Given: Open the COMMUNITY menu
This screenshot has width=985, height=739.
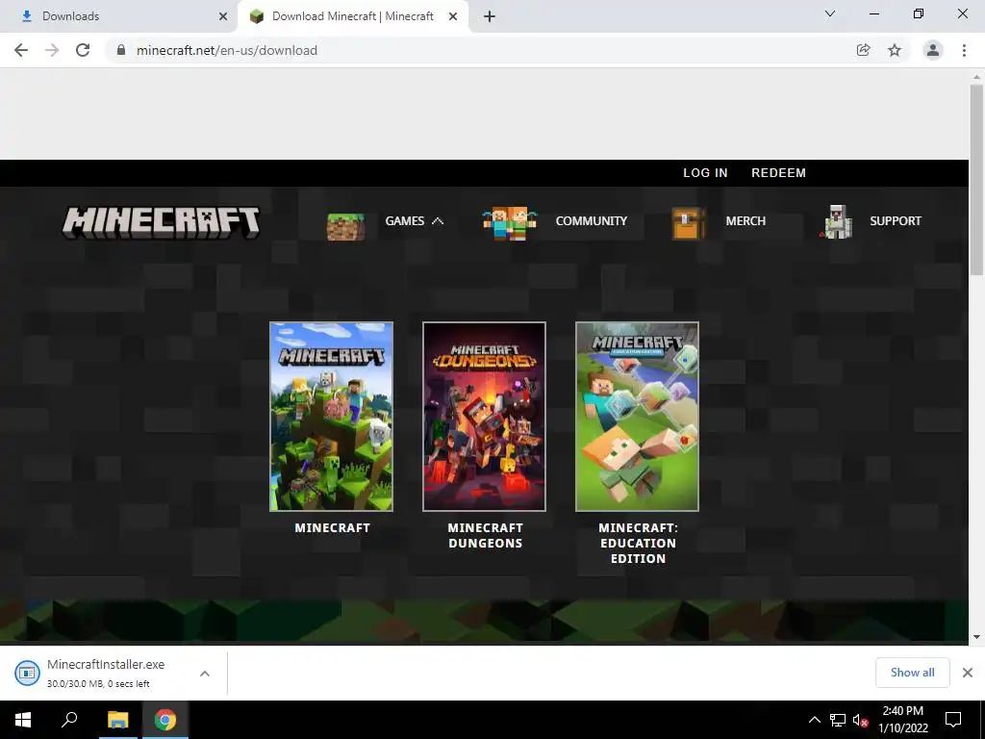Looking at the screenshot, I should (x=592, y=221).
